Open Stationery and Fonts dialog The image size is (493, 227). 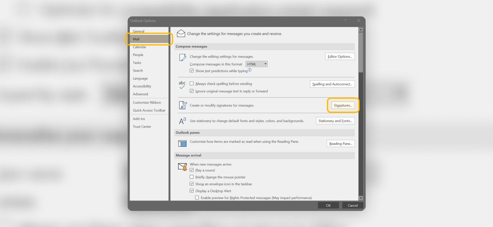(x=335, y=121)
